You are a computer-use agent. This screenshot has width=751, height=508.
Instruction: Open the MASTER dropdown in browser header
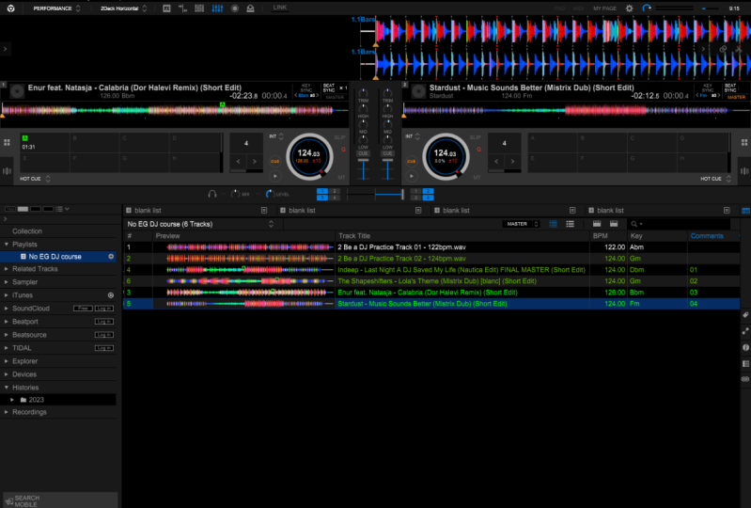[x=521, y=224]
